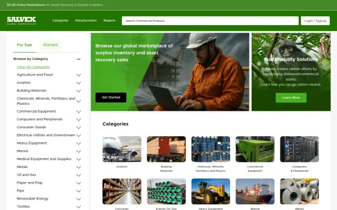Select Building Materials in sidebar list
The height and width of the screenshot is (210, 337).
coord(31,90)
